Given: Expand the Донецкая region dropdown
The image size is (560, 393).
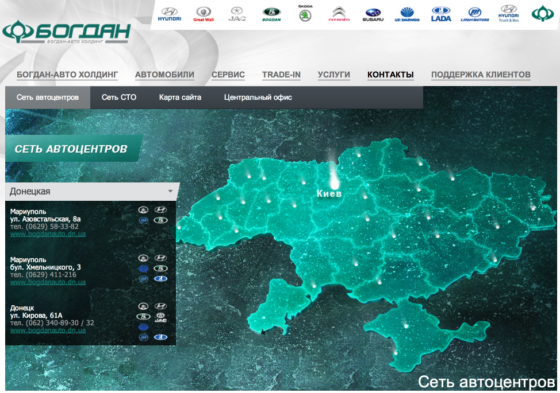Looking at the screenshot, I should (x=93, y=191).
